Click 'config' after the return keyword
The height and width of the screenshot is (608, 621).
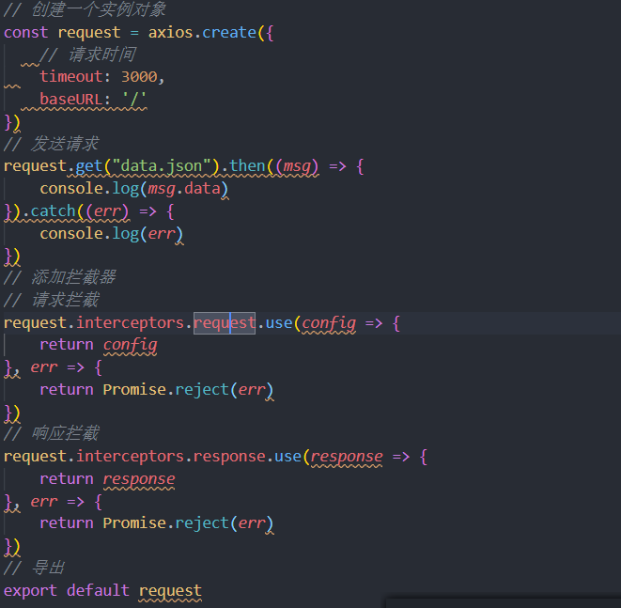(x=131, y=346)
